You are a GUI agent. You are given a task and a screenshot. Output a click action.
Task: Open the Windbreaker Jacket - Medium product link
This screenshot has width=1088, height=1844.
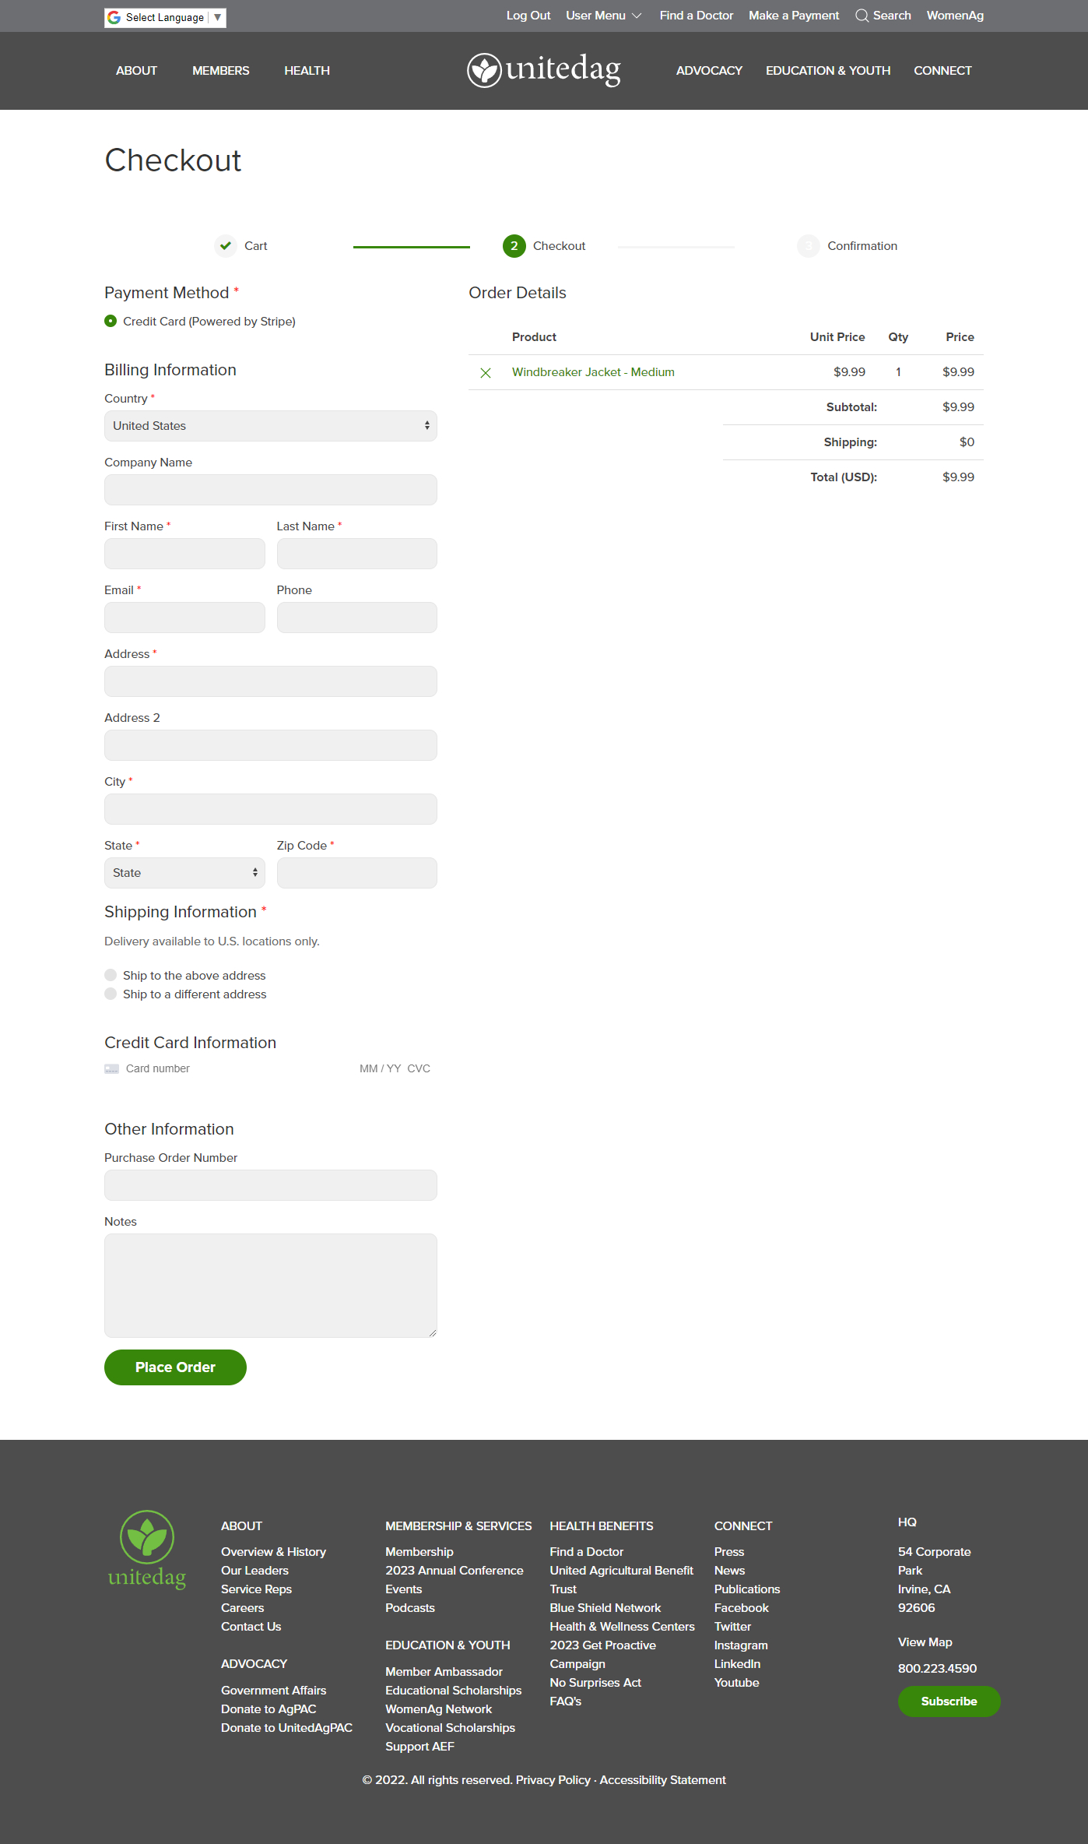(593, 372)
